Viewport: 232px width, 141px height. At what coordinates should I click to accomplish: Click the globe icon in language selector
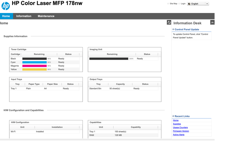pos(189,4)
